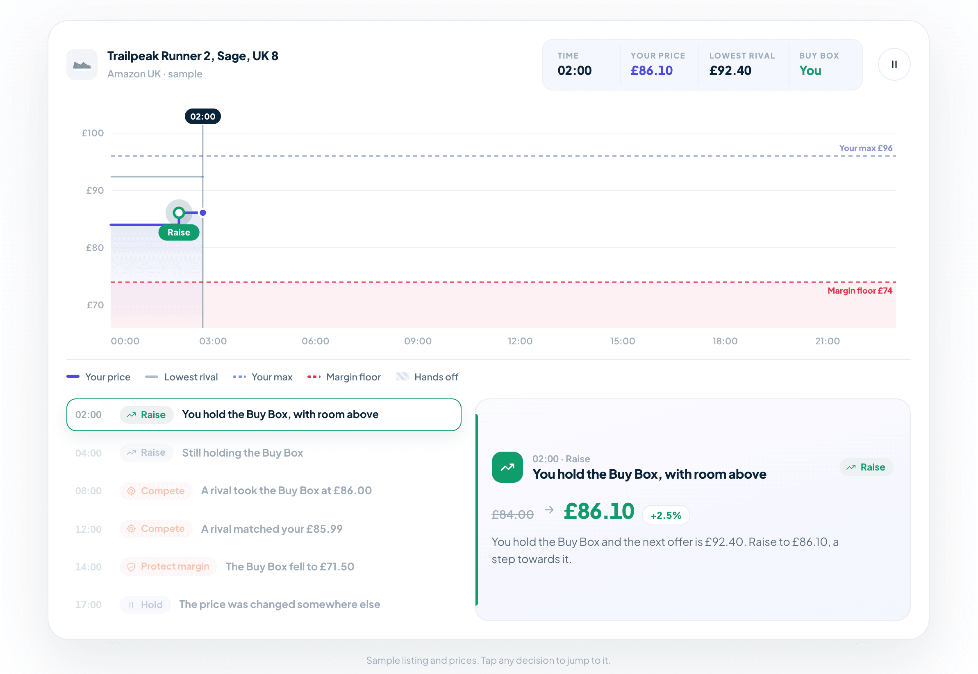Click the Your max £96 line label

point(865,148)
